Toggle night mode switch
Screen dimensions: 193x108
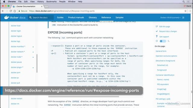(x=163, y=41)
